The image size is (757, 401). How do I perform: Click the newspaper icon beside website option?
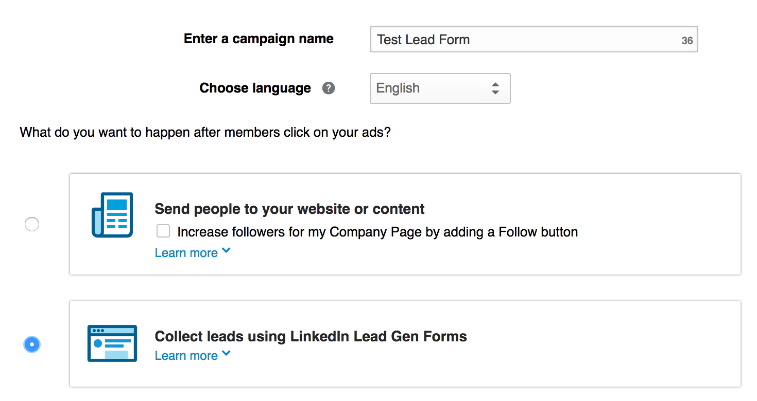pyautogui.click(x=112, y=214)
